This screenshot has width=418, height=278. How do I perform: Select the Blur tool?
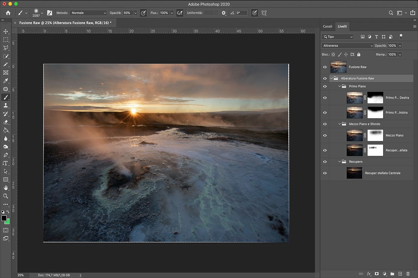6,139
